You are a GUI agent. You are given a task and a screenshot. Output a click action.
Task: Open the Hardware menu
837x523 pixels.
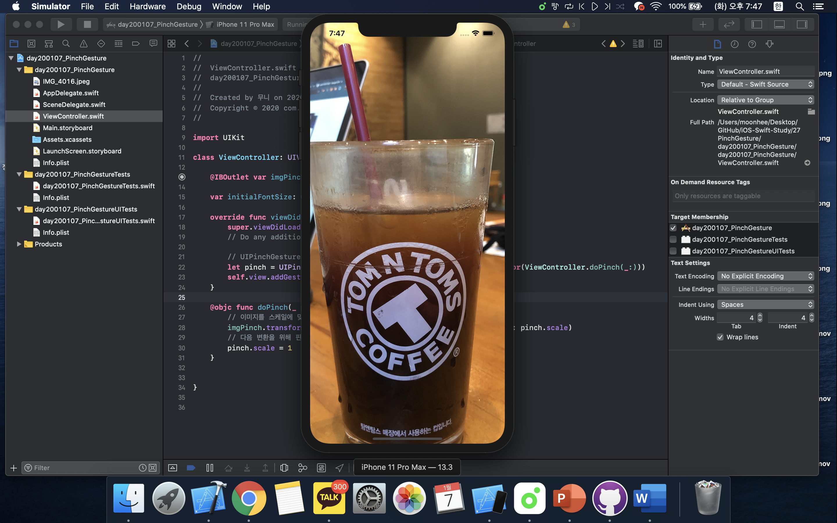pyautogui.click(x=147, y=6)
